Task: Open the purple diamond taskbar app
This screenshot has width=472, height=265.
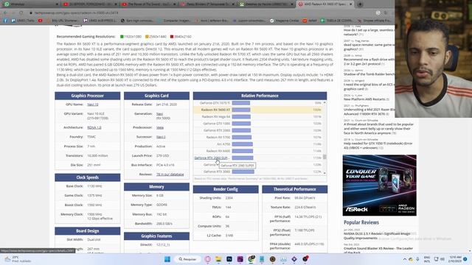Action: coord(294,259)
